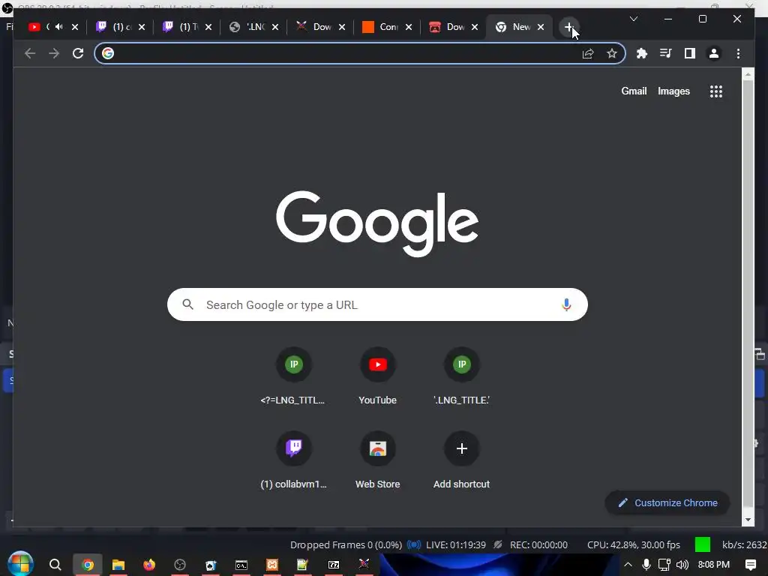Open the YouTube shortcut tile
The height and width of the screenshot is (576, 768).
tap(378, 376)
